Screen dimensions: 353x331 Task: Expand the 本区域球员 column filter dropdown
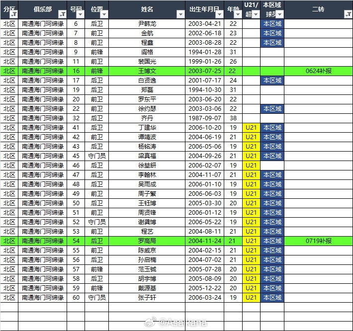279,14
